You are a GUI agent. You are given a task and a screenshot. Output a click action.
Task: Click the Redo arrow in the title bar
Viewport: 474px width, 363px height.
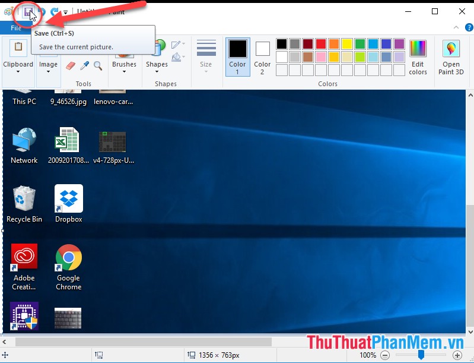click(x=55, y=12)
